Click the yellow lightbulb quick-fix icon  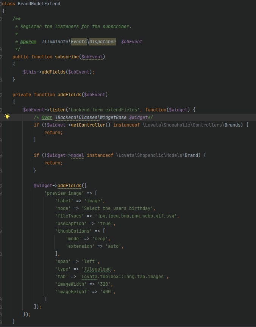click(7, 117)
